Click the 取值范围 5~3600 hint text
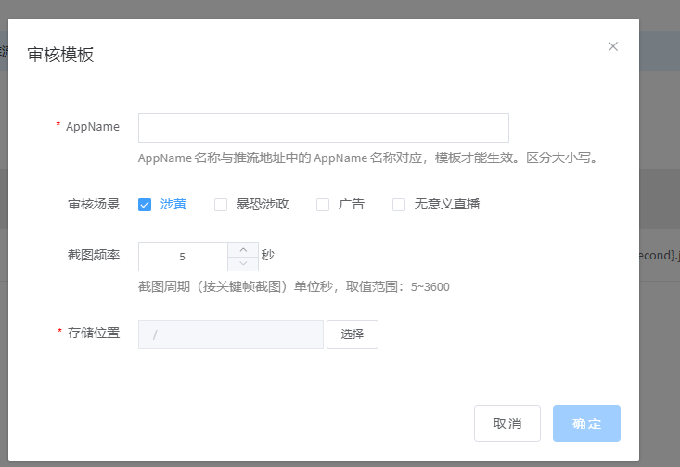Viewport: 680px width, 467px height. click(x=293, y=286)
